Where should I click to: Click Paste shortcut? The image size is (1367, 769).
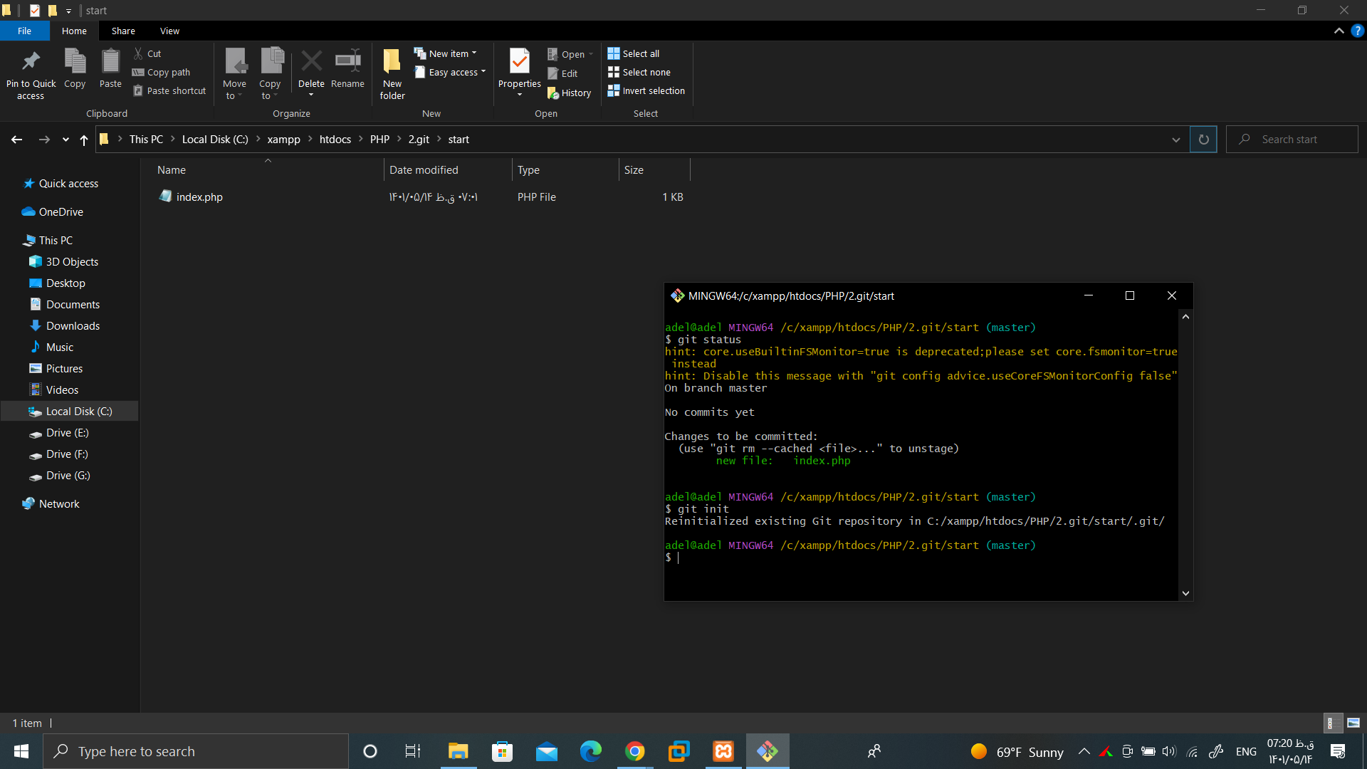[x=169, y=90]
